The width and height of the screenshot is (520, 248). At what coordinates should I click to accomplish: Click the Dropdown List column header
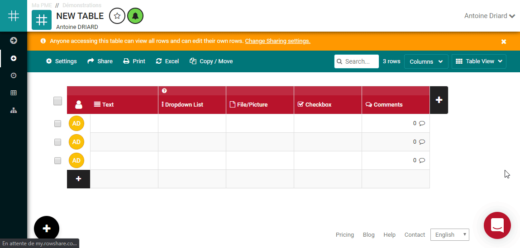point(192,104)
